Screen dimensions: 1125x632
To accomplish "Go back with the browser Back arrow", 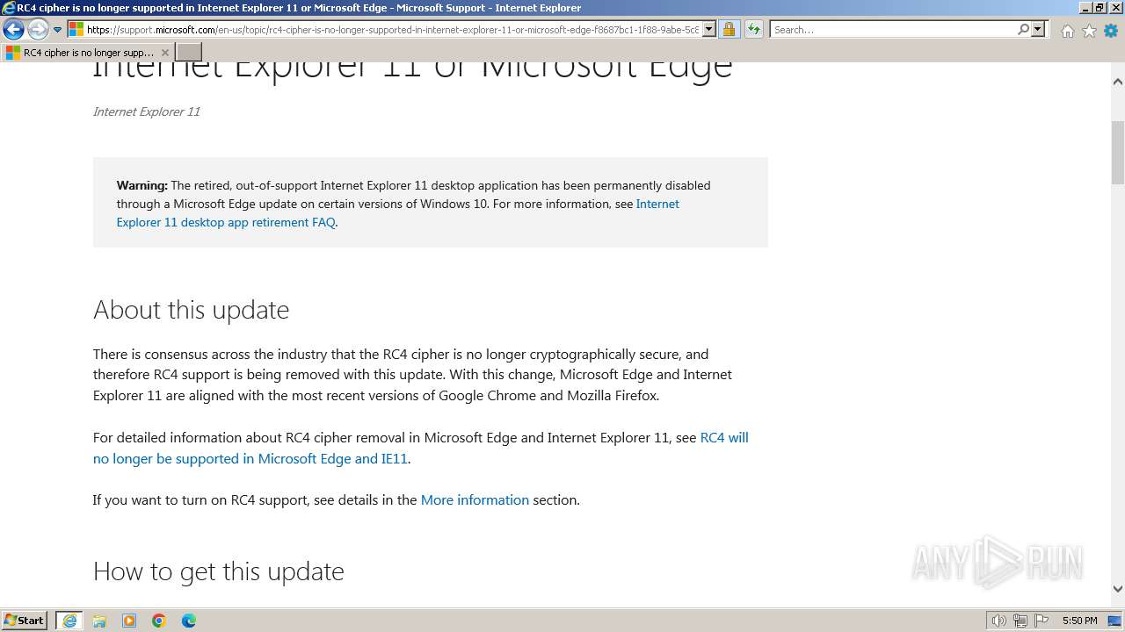I will point(13,29).
